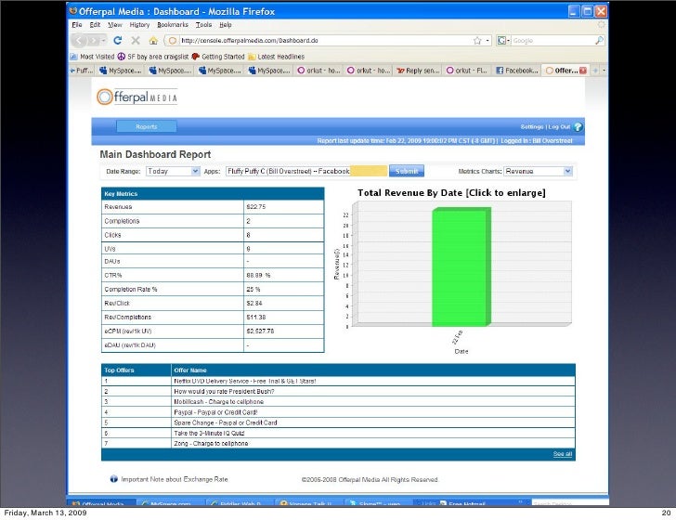Screen dimensions: 676x520
Task: Click the bookmark star in address bar
Action: tap(477, 41)
